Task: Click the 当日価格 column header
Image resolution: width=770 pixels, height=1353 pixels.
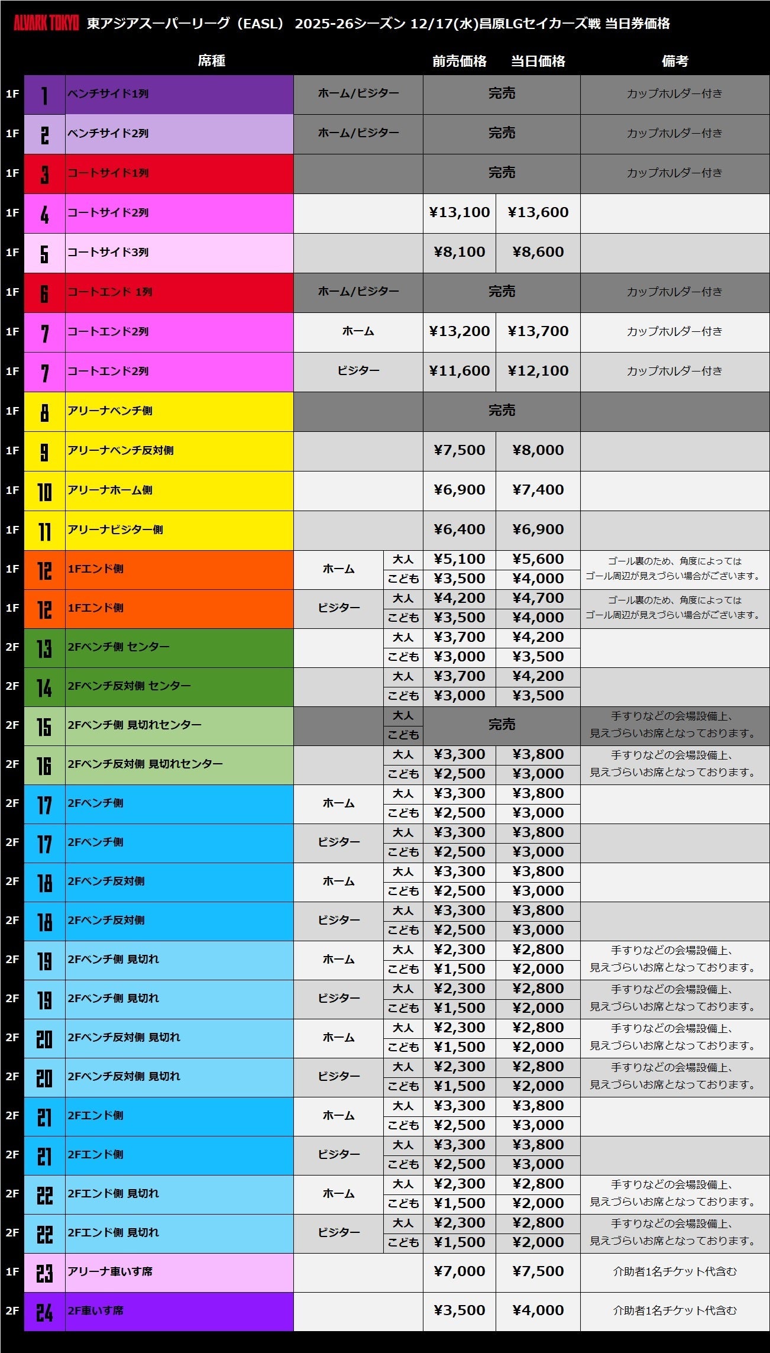Action: (x=538, y=61)
